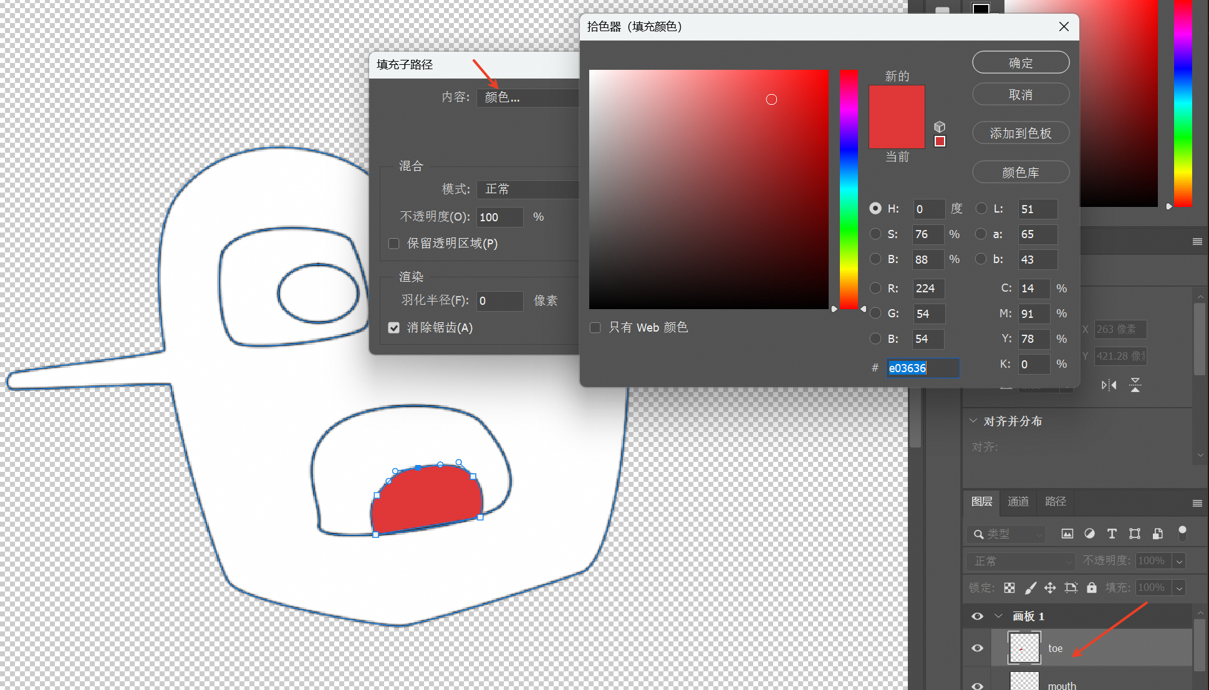The image size is (1209, 690).
Task: Filter layers by type (T) icon
Action: point(1112,534)
